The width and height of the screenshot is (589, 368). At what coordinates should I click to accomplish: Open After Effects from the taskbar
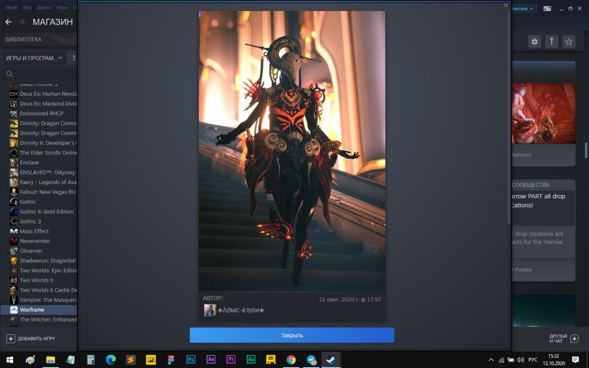(211, 360)
